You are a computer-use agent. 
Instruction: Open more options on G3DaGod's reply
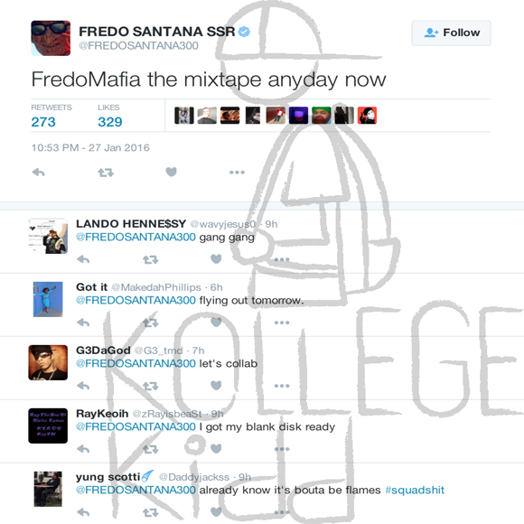pyautogui.click(x=282, y=386)
